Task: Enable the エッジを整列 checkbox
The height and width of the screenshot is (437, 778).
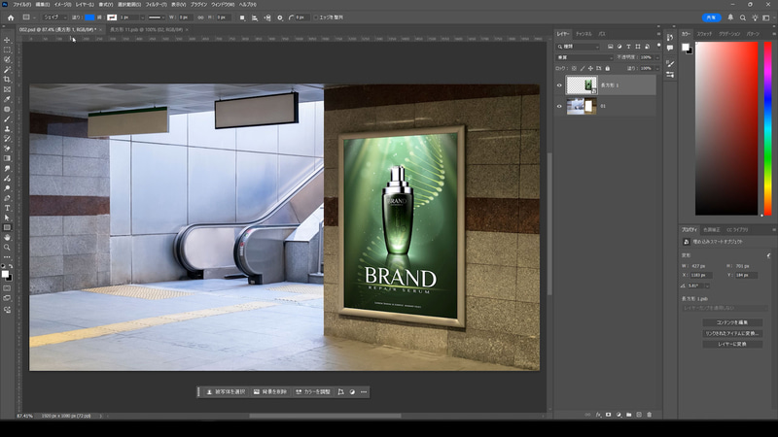Action: tap(314, 17)
